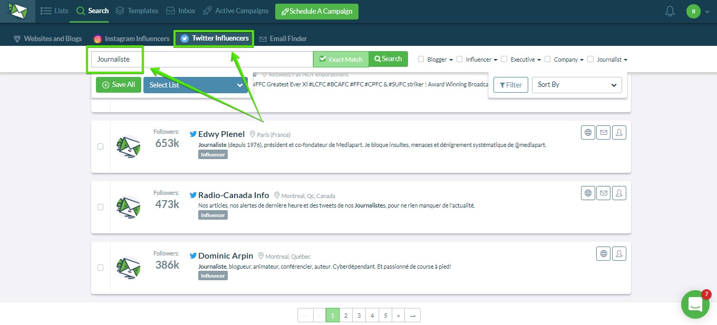Expand the Executive dropdown arrow

tap(539, 60)
